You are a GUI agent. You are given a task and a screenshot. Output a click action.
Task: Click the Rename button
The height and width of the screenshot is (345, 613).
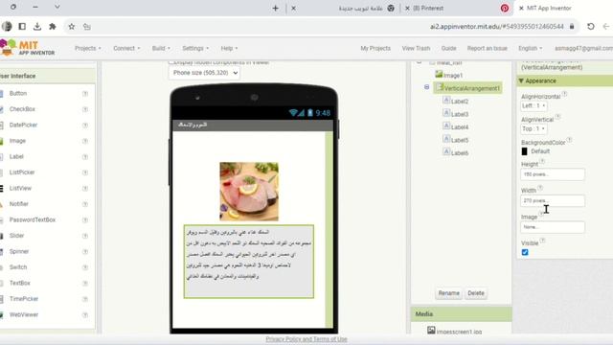(448, 293)
